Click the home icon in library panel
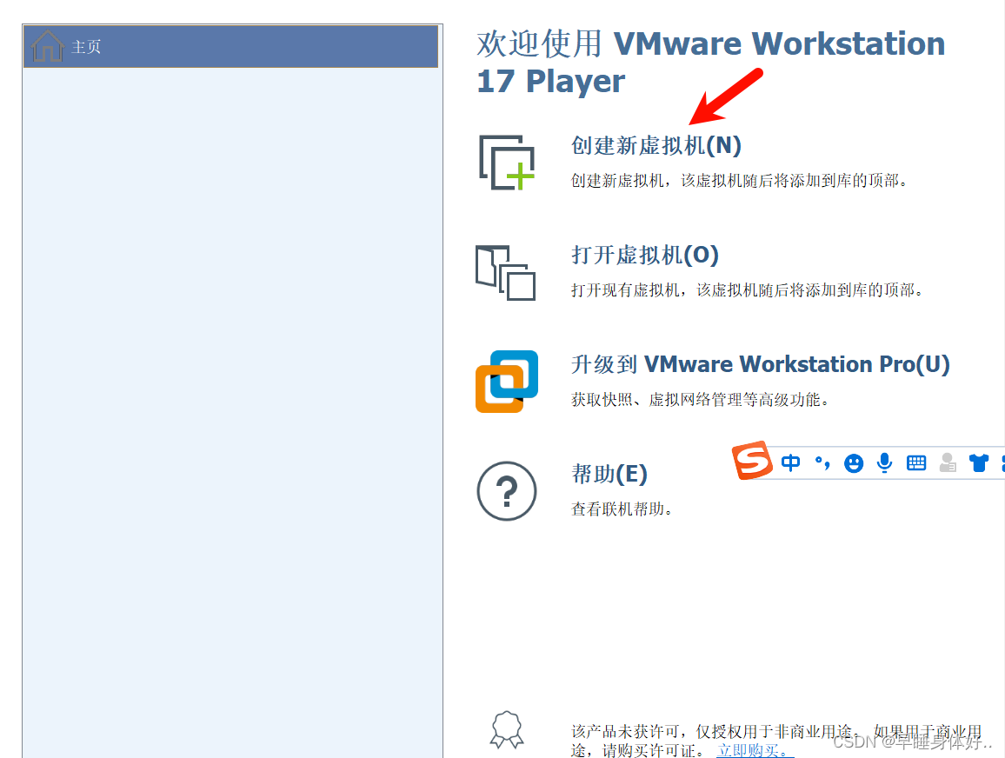1005x758 pixels. [48, 46]
